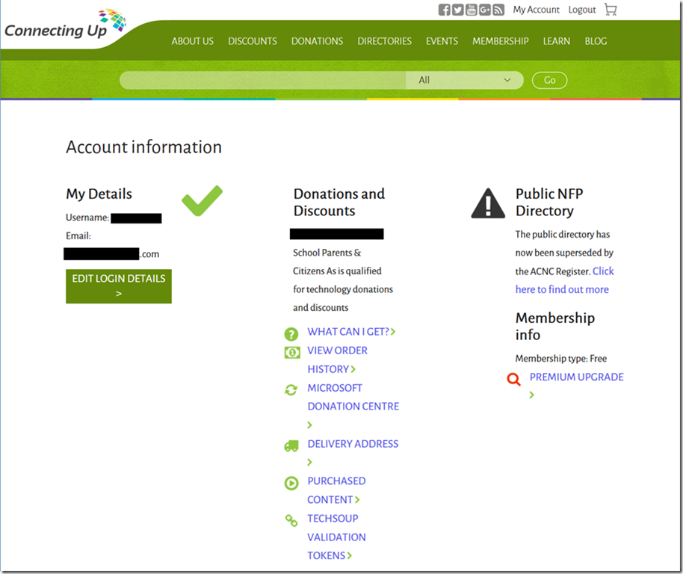Click the delivery truck icon
The height and width of the screenshot is (574, 683).
tap(291, 445)
